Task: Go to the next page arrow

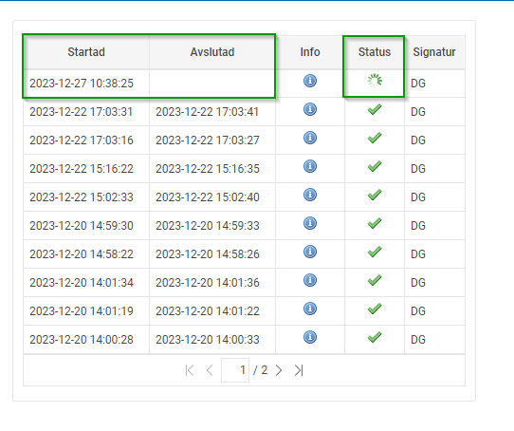Action: click(279, 370)
